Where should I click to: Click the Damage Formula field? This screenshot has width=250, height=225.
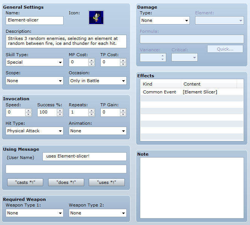point(192,39)
